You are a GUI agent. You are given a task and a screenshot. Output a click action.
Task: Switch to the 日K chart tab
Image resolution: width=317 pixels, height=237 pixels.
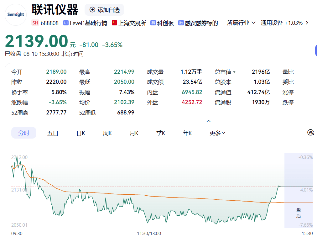point(81,133)
